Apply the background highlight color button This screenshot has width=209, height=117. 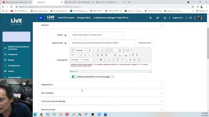click(x=126, y=55)
